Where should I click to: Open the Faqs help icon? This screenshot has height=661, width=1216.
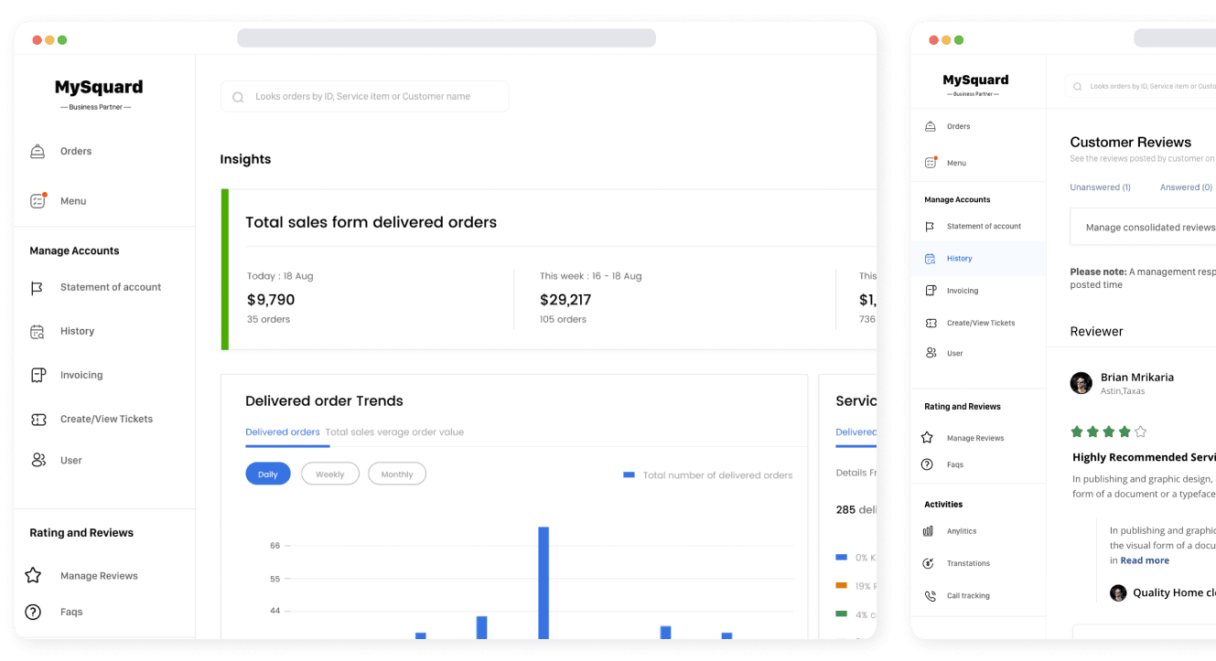(34, 612)
